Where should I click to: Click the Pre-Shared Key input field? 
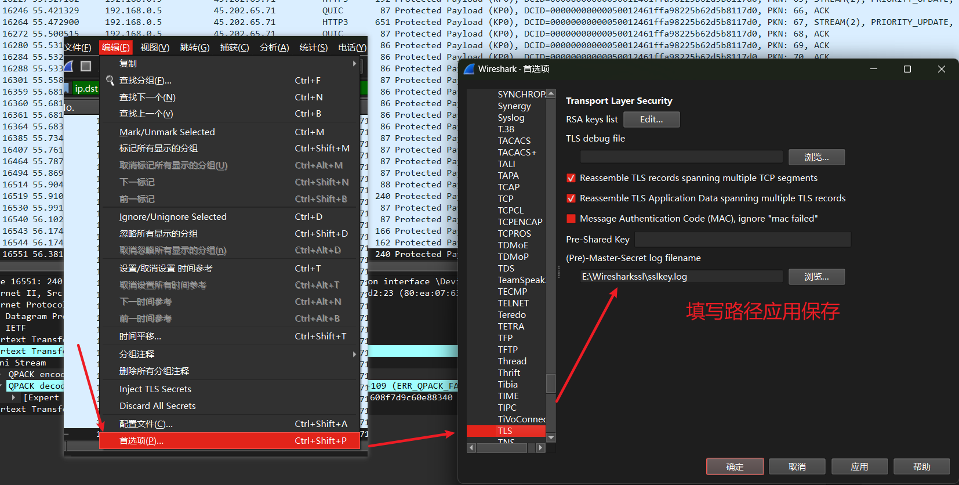(743, 240)
